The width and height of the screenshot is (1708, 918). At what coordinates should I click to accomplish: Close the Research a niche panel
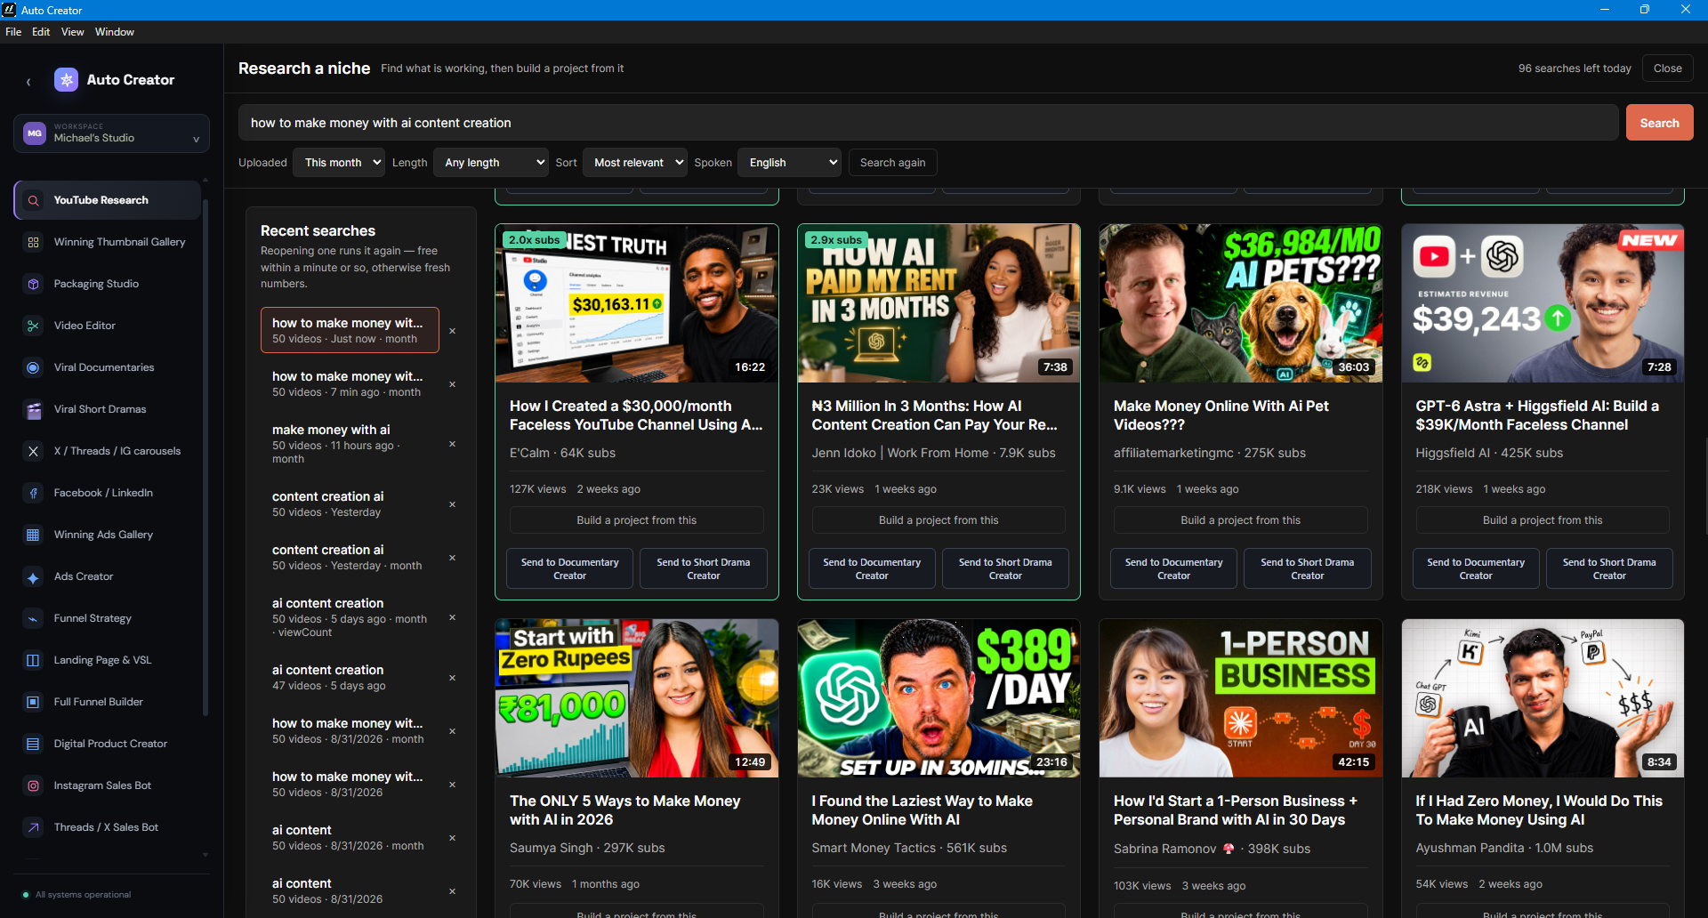coord(1667,68)
